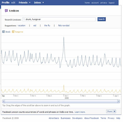Expand the Friends dropdown arrow
Viewport: 123px width, 122px height.
30,2
